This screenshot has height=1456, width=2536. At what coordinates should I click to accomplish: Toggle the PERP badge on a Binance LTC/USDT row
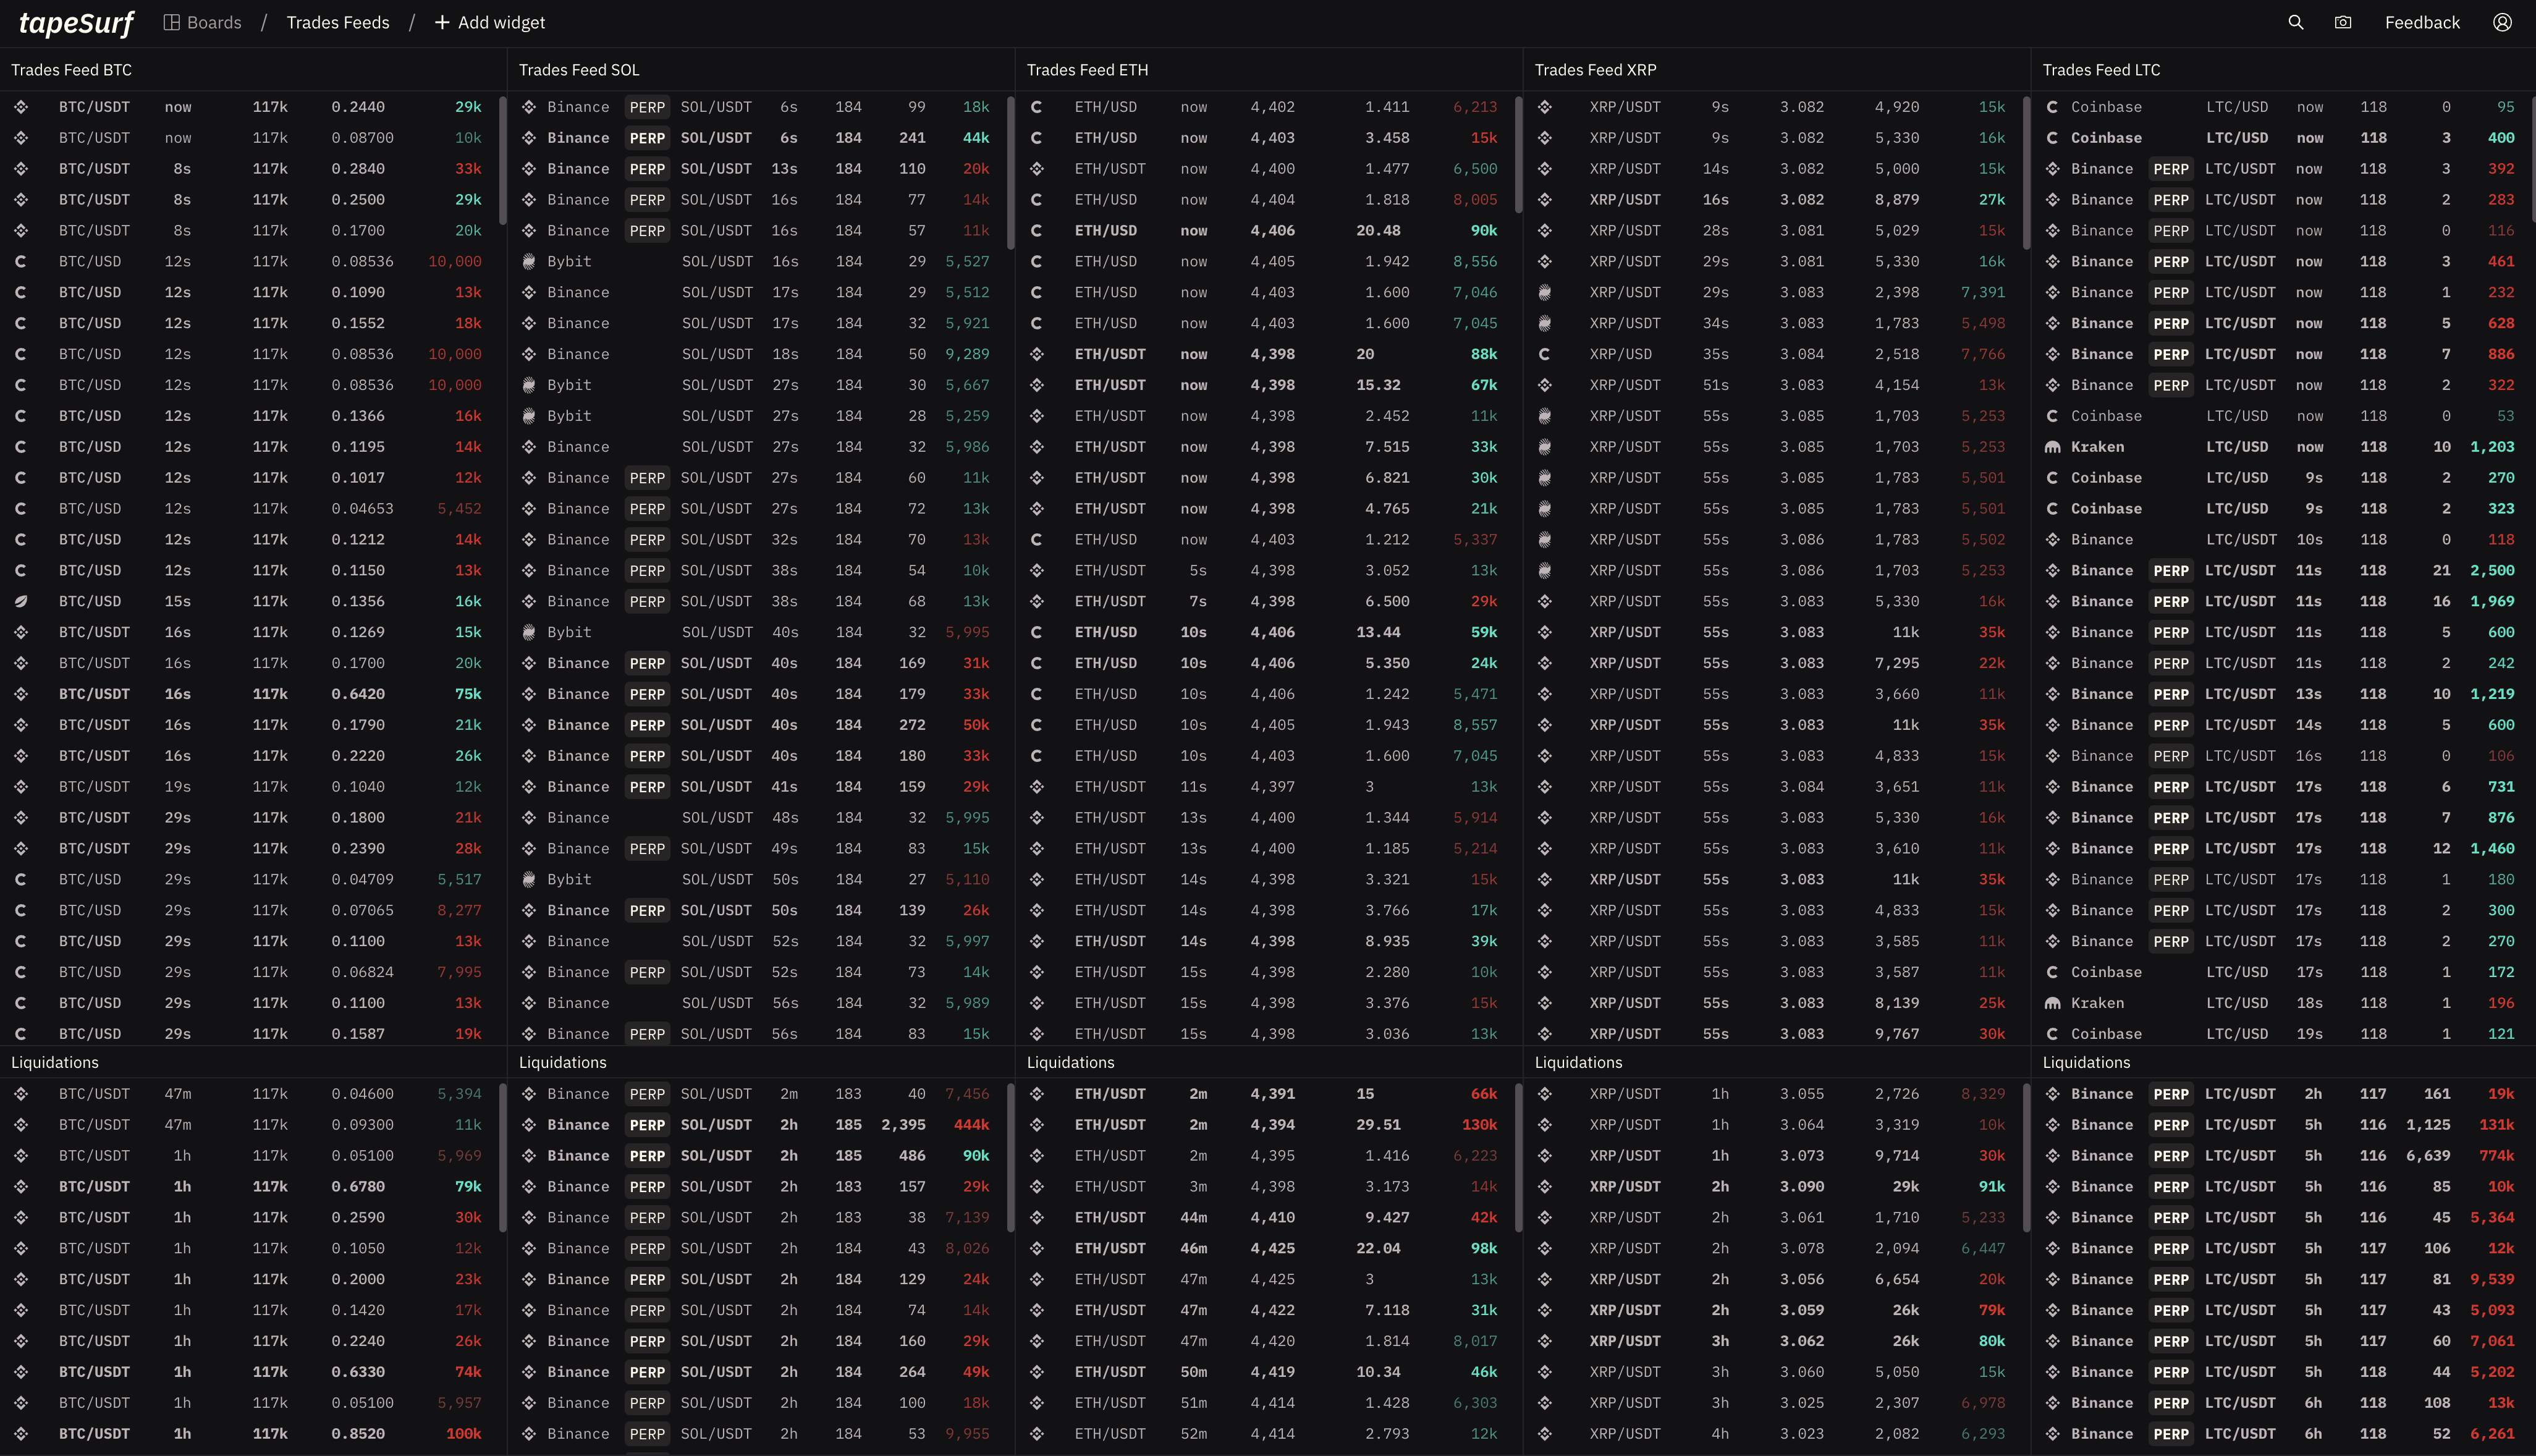tap(2171, 168)
